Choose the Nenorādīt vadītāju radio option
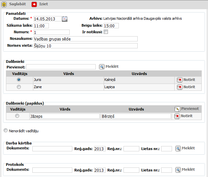The image size is (208, 177). [x=5, y=131]
